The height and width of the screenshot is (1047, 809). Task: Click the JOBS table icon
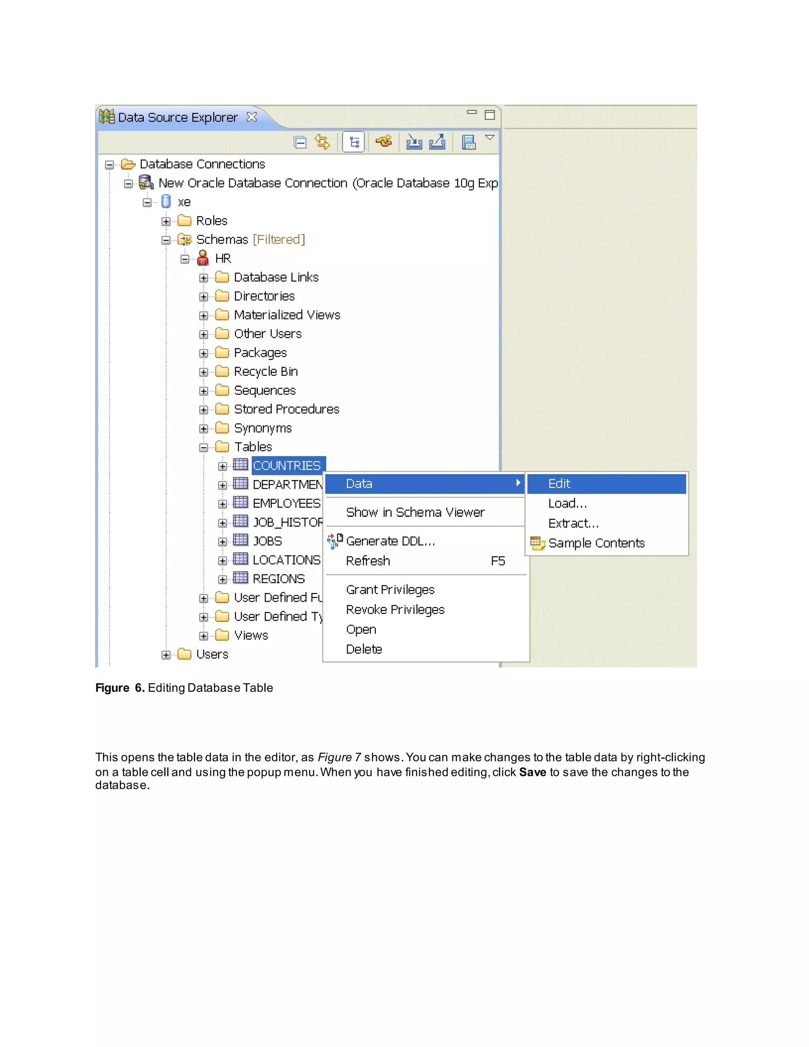(x=241, y=540)
